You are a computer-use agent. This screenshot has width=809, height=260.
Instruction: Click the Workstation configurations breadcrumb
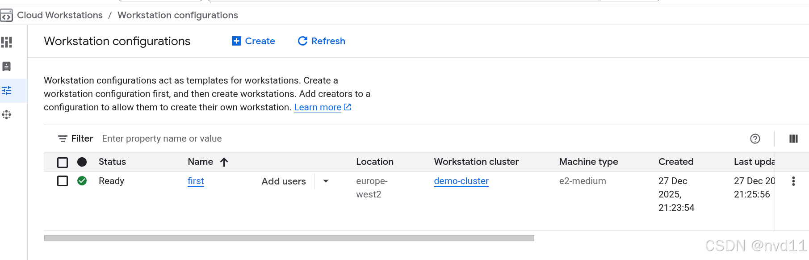click(178, 15)
